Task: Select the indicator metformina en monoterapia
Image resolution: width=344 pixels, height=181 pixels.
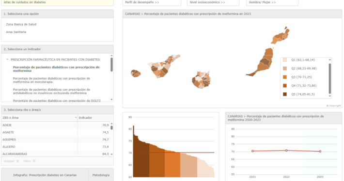Action: click(x=51, y=80)
